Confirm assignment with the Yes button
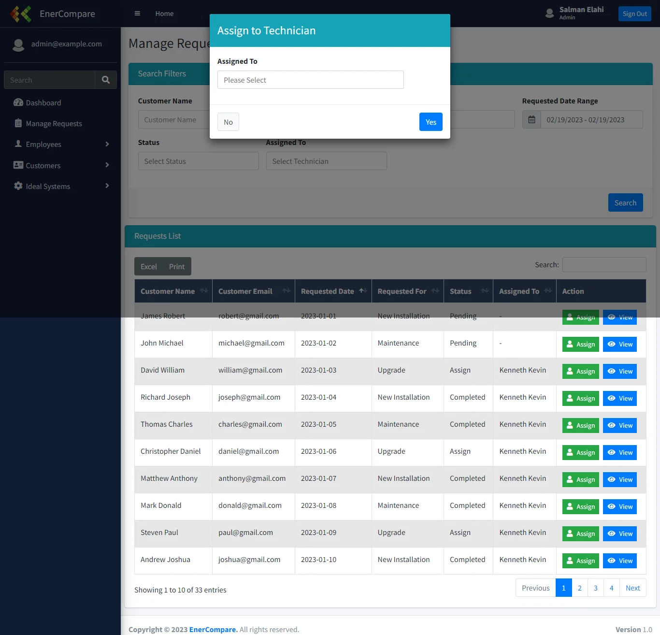This screenshot has width=660, height=635. point(430,122)
